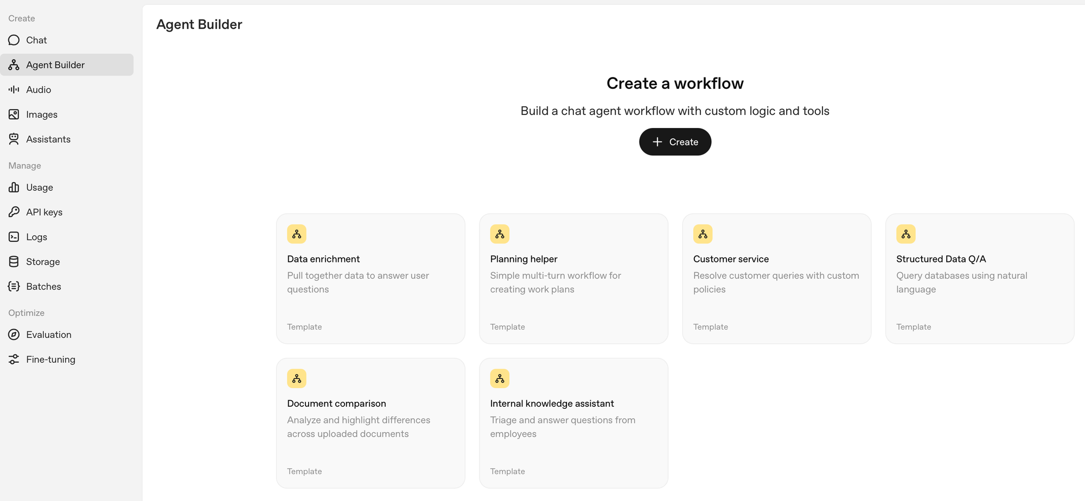Click the Logs terminal icon
The width and height of the screenshot is (1085, 501).
click(14, 237)
